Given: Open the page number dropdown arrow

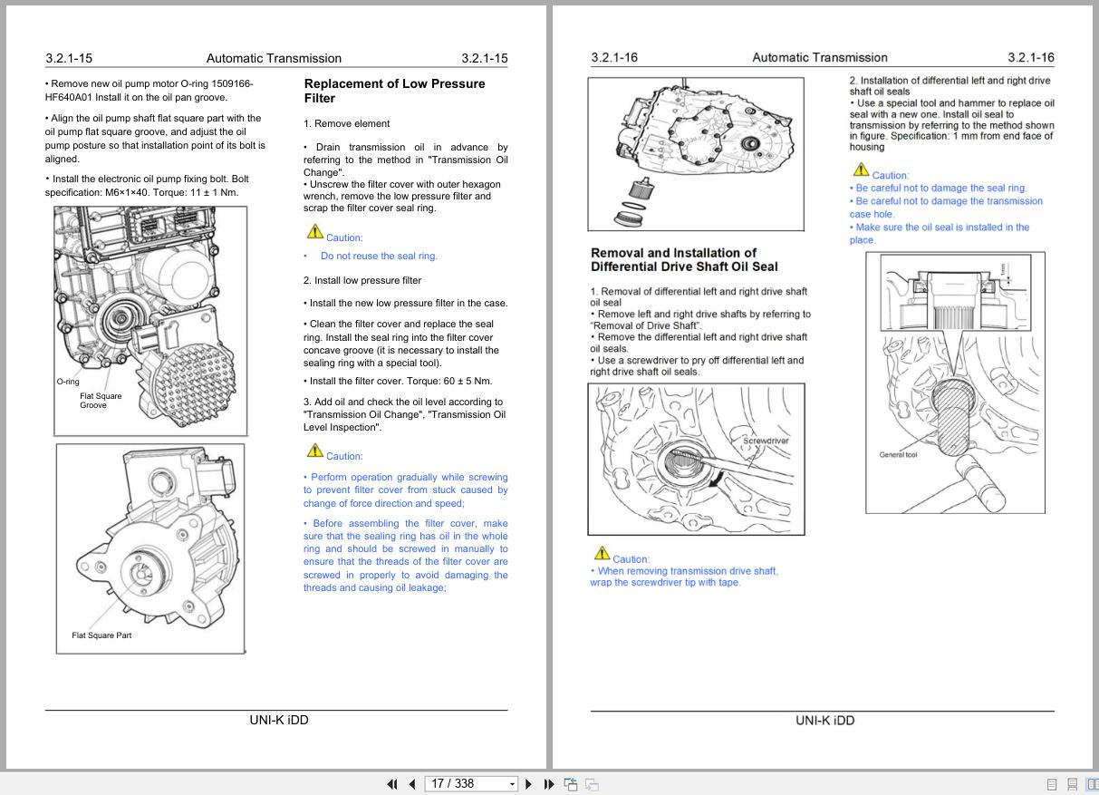Looking at the screenshot, I should click(512, 783).
